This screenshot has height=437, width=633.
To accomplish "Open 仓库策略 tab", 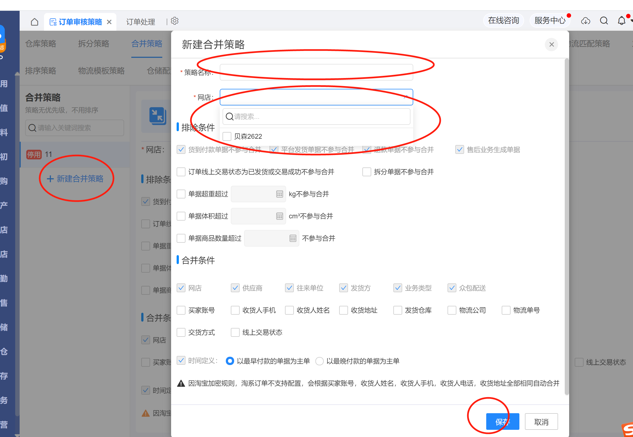I will point(41,44).
